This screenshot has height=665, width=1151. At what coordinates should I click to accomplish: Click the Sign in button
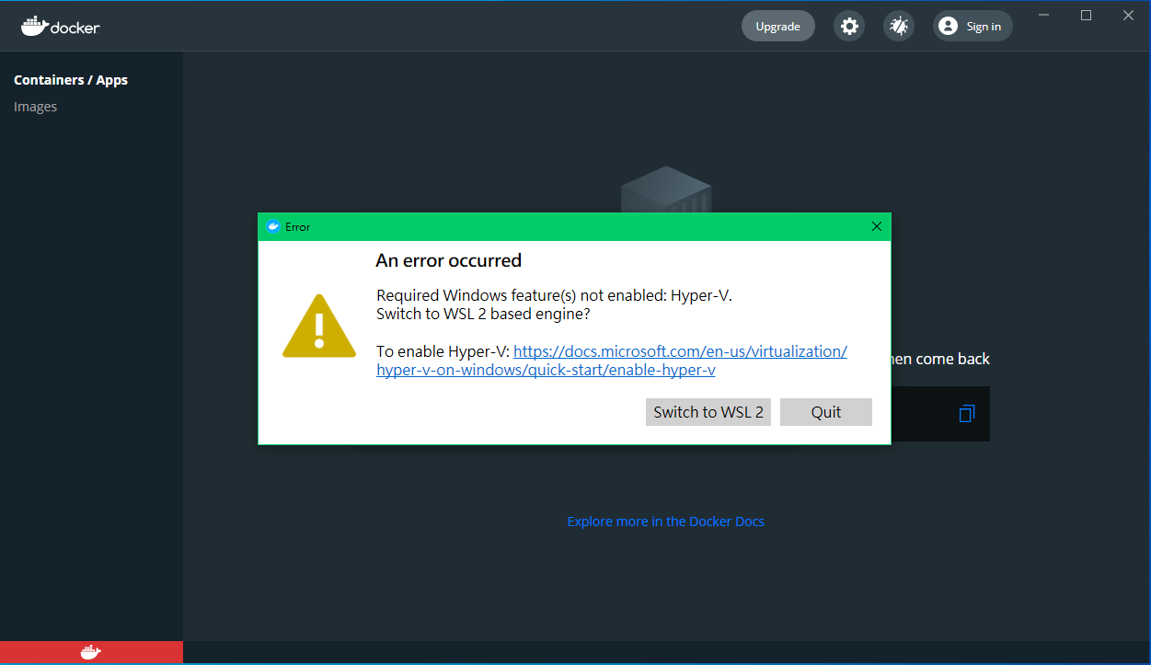[973, 27]
